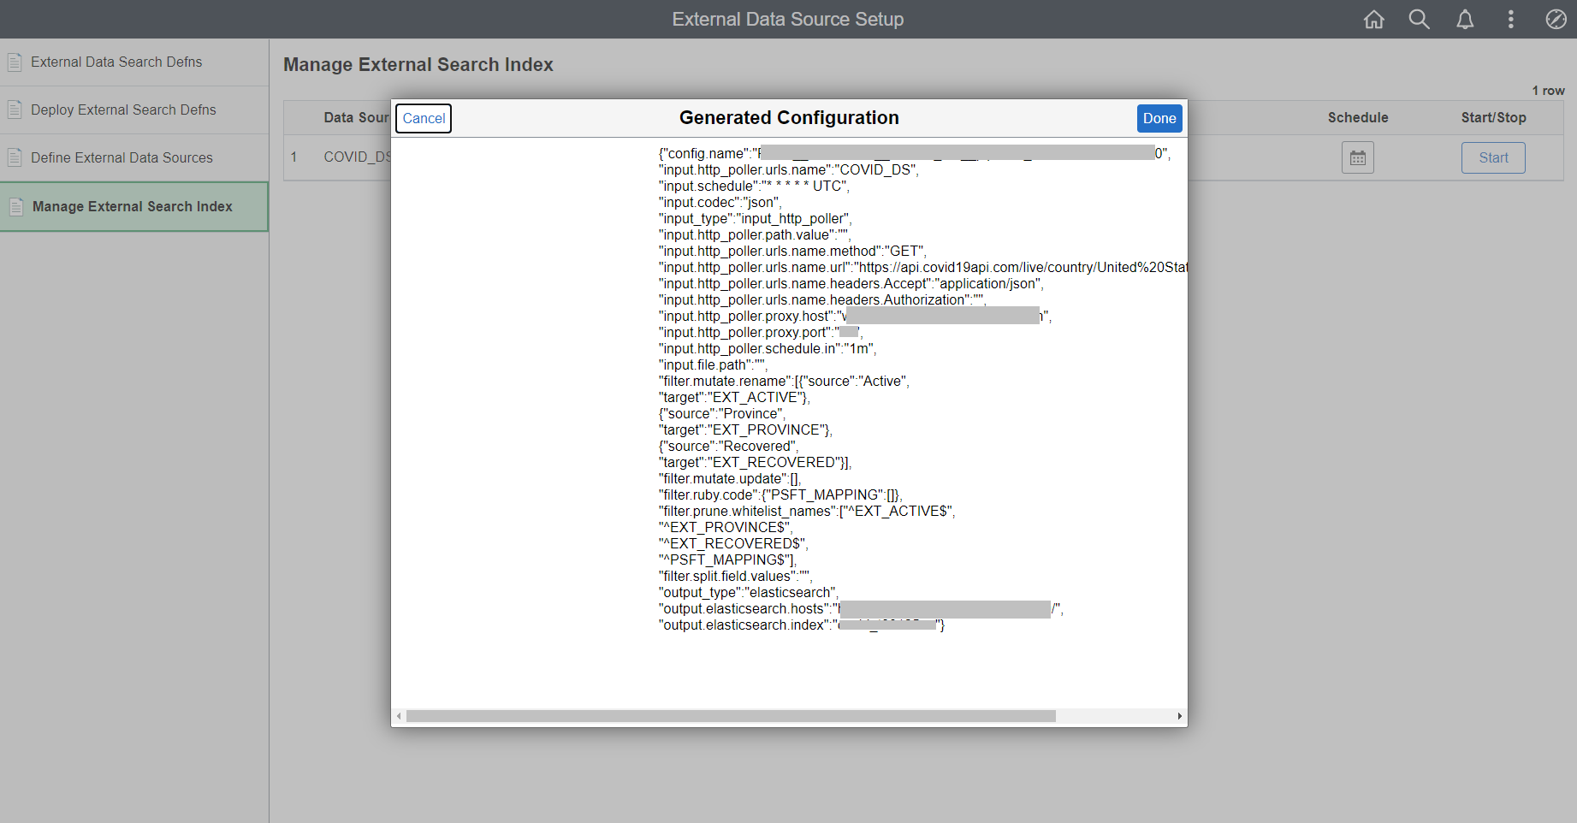Open the Schedule calendar icon

1357,157
